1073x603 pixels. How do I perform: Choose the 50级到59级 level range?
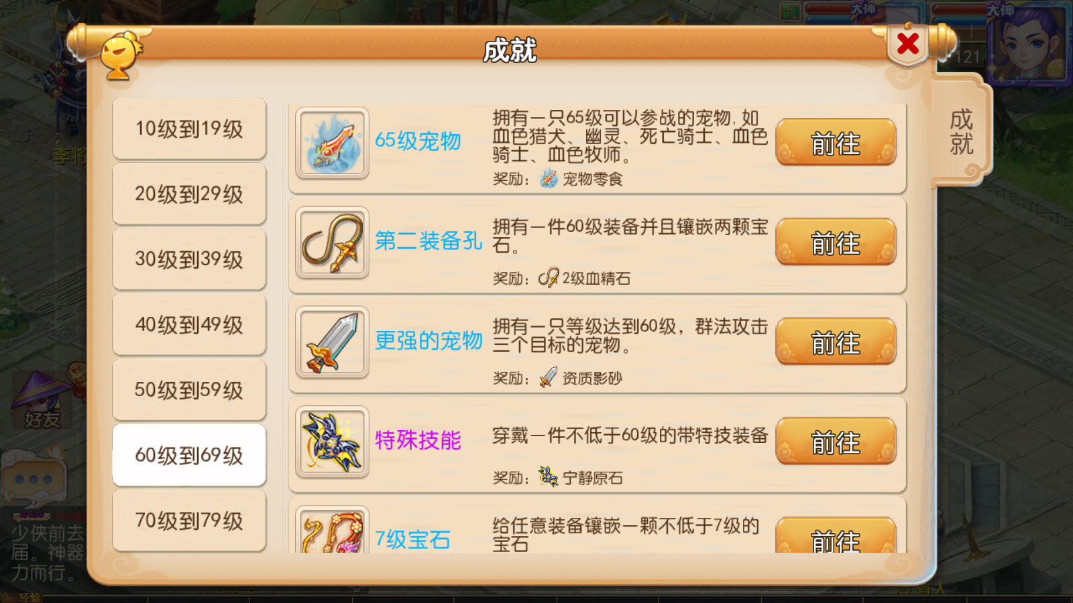pos(189,389)
